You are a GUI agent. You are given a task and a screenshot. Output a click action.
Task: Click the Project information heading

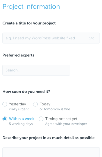(x=31, y=7)
